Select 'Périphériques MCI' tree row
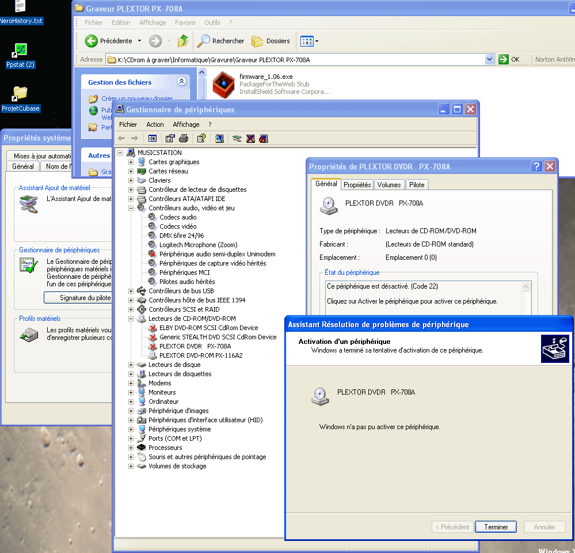575x553 pixels. [184, 272]
